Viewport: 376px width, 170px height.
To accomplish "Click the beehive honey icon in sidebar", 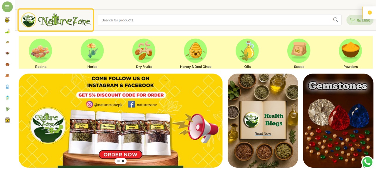I will (x=7, y=20).
